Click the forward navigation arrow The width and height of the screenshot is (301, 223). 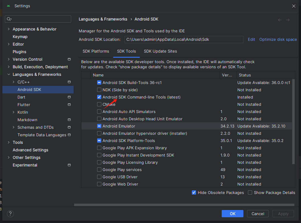[288, 20]
